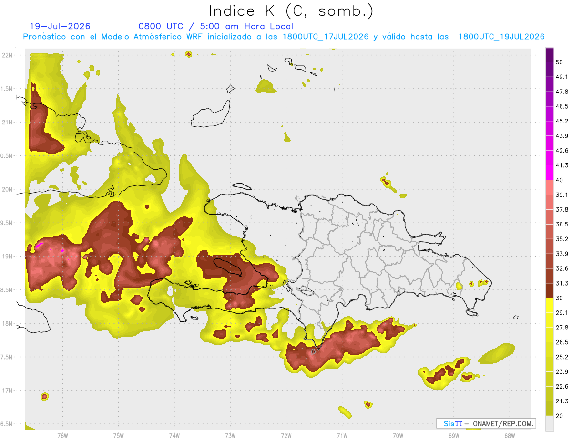Click the legend value "49.1"
Screen dimensions: 572x442
point(562,77)
